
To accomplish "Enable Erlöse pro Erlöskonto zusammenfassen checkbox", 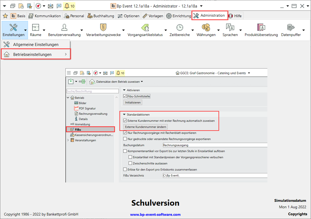I will coord(125,170).
